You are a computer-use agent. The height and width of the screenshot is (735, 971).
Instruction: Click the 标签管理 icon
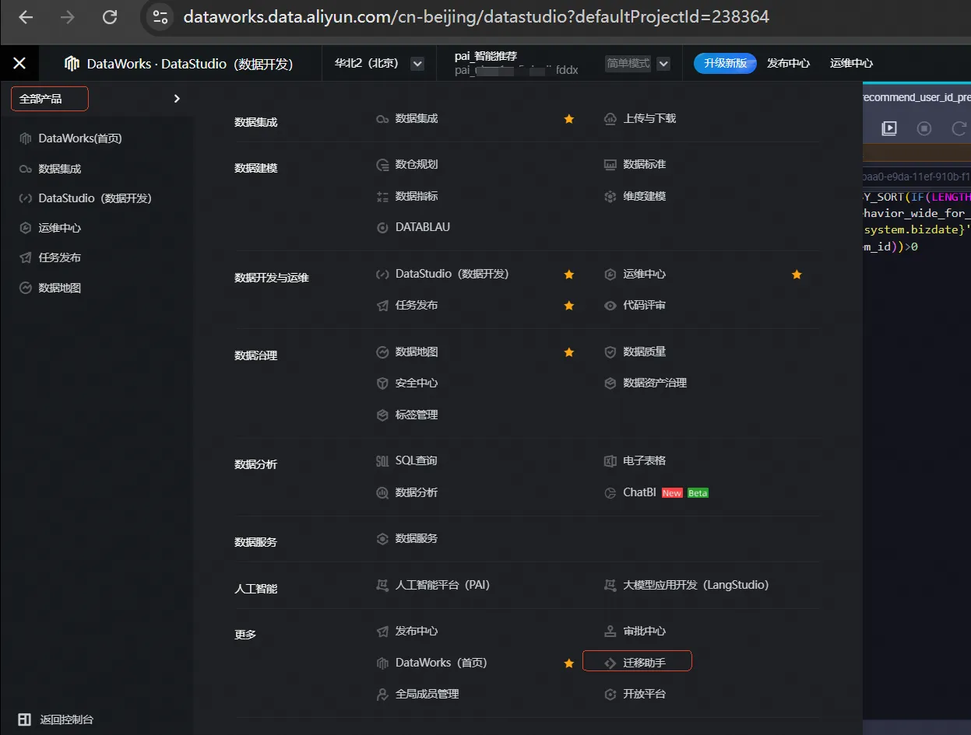click(x=382, y=415)
